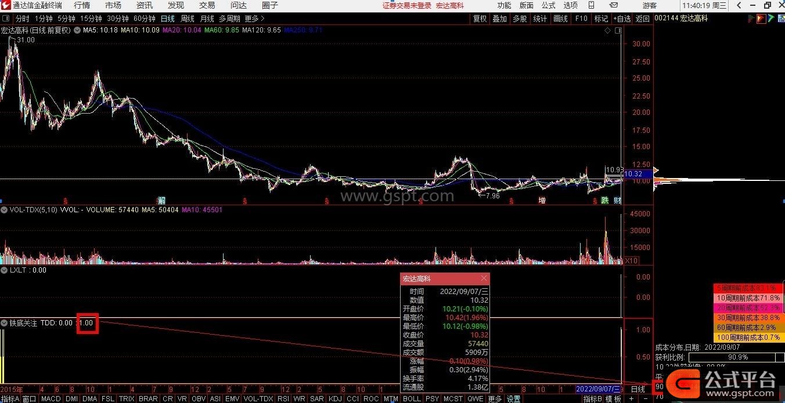Switch to the VOL-TDX indicator tab
Screen dimensions: 785x403
pos(258,399)
